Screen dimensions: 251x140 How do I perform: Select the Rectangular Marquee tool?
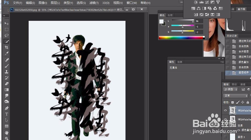(7, 29)
